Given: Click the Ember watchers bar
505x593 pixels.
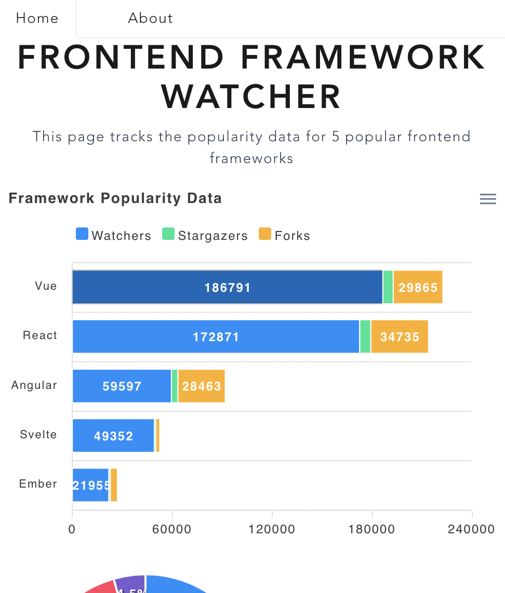Looking at the screenshot, I should tap(90, 485).
